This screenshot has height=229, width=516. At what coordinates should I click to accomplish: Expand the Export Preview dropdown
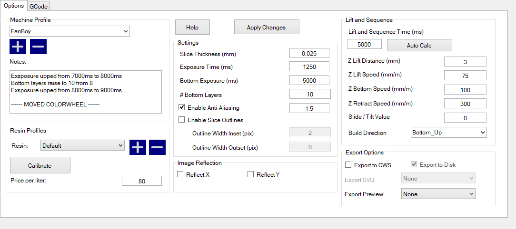tap(437, 194)
